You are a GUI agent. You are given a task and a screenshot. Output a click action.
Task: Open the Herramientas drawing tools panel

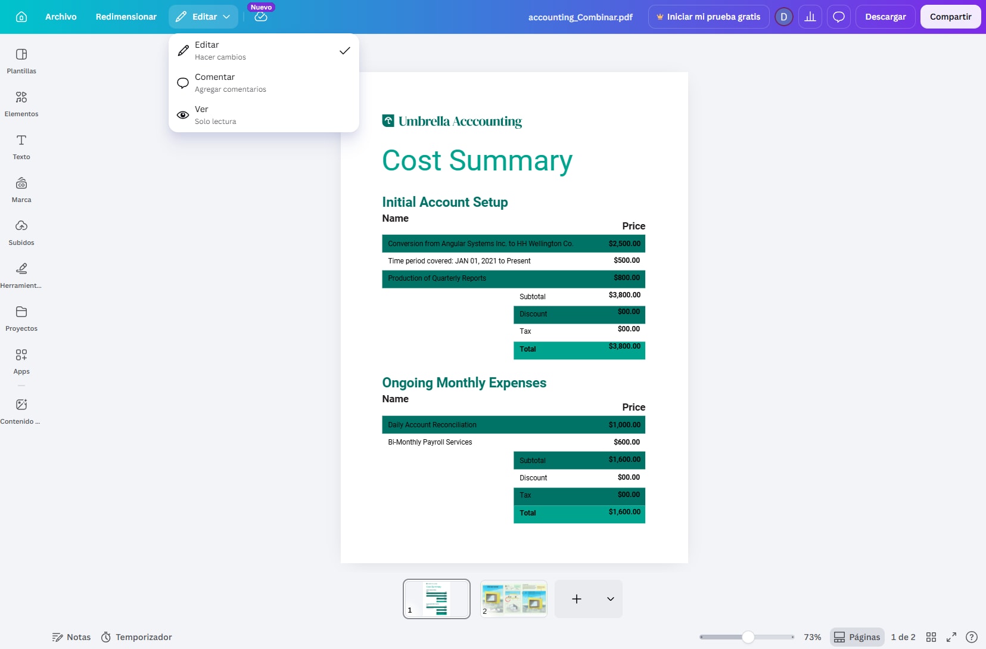click(x=21, y=276)
